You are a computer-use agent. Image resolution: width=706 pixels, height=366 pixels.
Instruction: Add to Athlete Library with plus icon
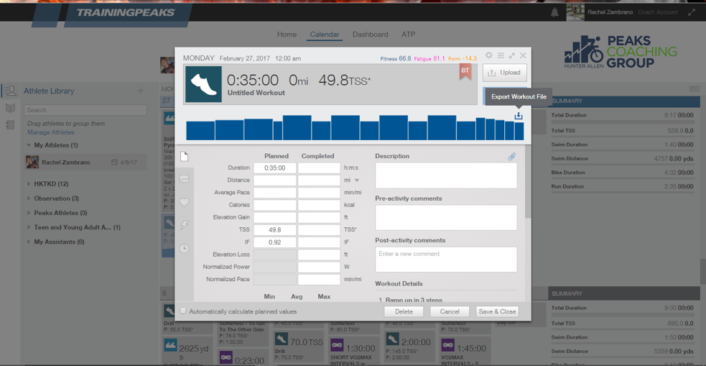pos(141,91)
